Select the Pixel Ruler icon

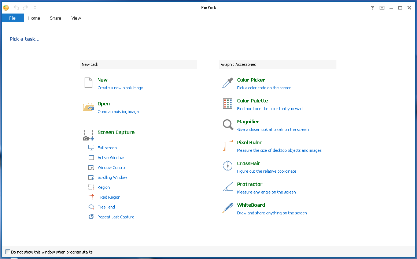(x=228, y=145)
